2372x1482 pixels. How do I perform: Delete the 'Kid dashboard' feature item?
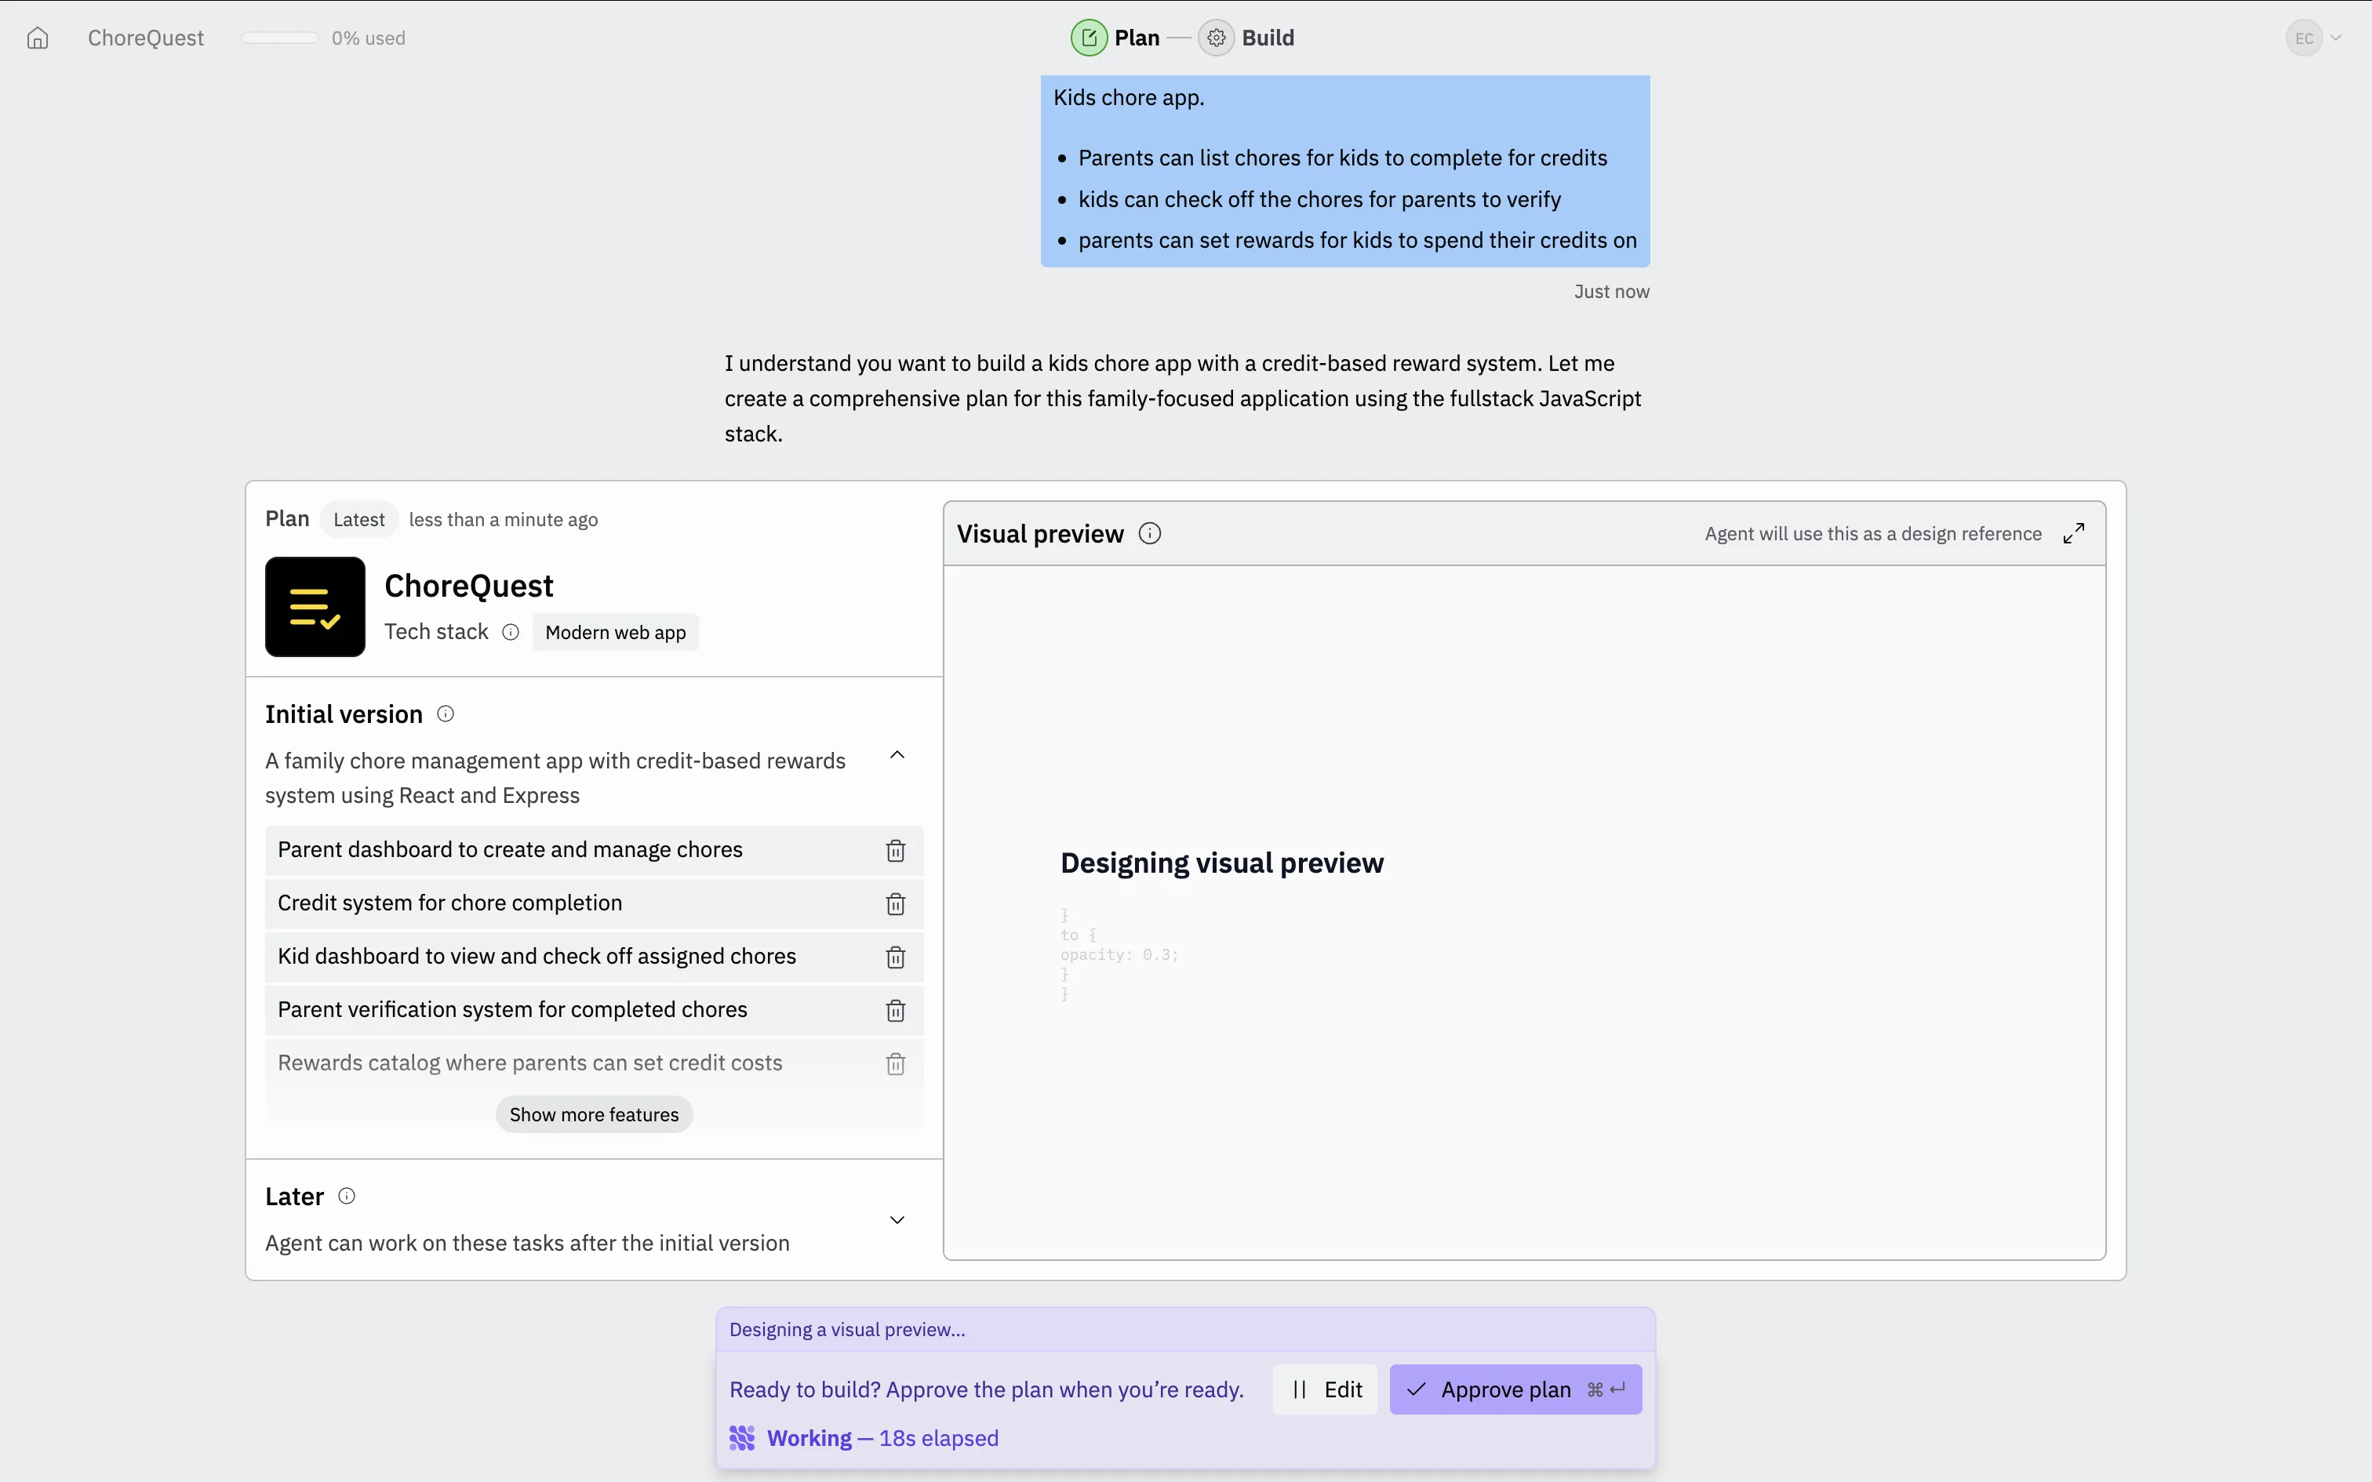tap(895, 957)
